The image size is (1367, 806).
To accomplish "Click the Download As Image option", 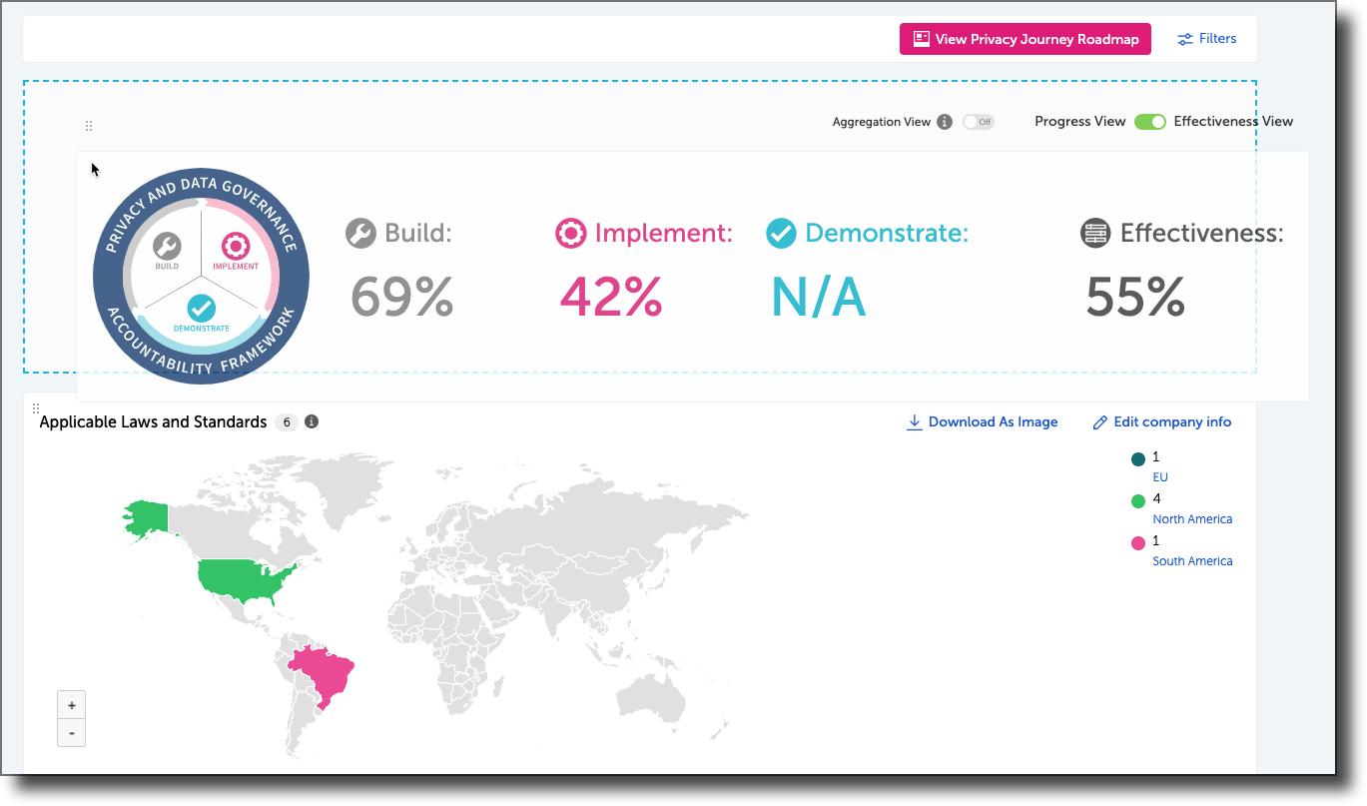I will coord(982,421).
